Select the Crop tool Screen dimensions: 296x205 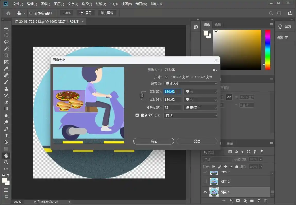pos(6,55)
